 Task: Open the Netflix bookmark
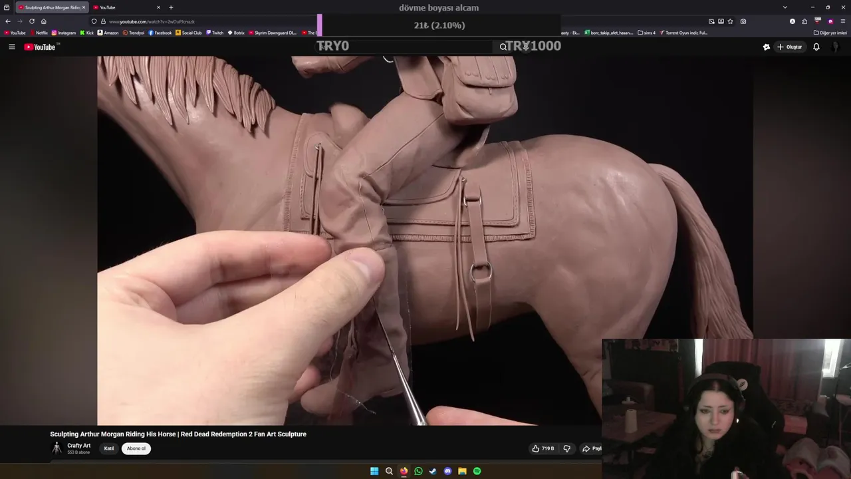(x=39, y=33)
